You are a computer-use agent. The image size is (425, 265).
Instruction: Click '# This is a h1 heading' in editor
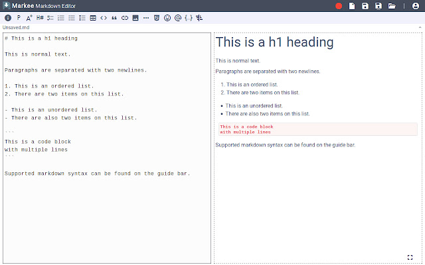click(x=41, y=38)
